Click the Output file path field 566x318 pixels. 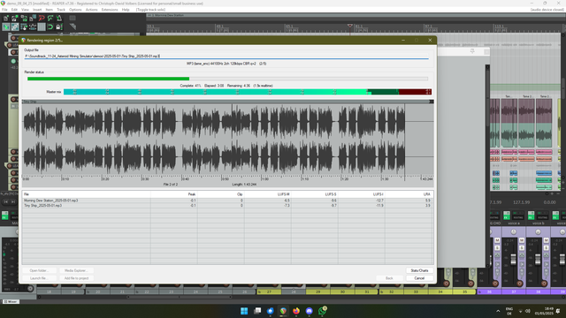(x=226, y=57)
